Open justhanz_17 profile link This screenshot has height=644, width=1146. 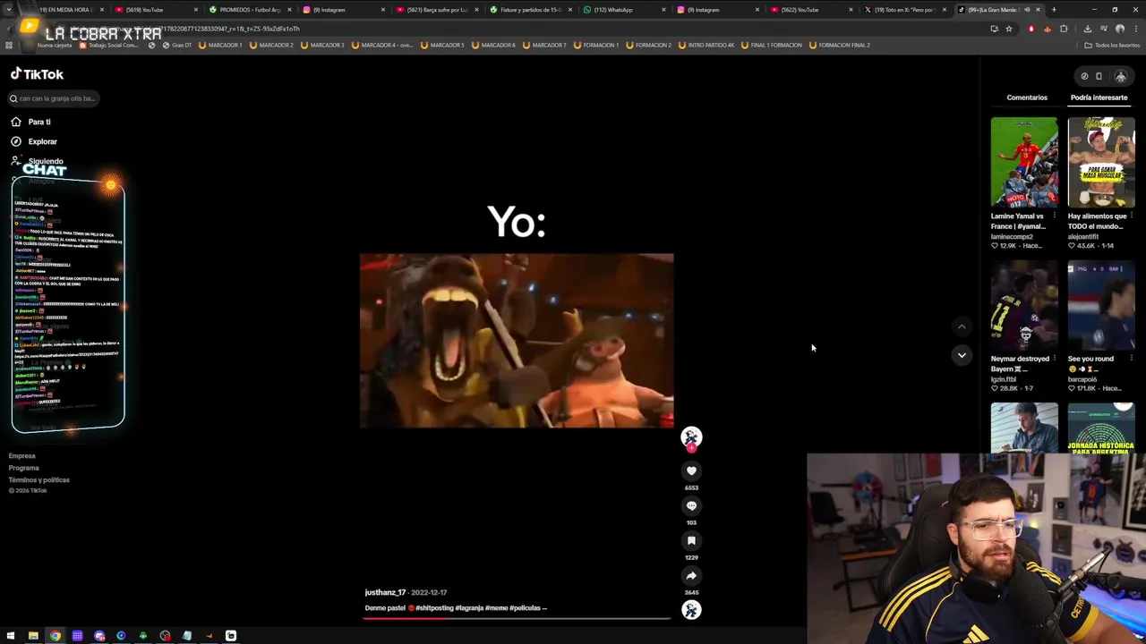[385, 592]
